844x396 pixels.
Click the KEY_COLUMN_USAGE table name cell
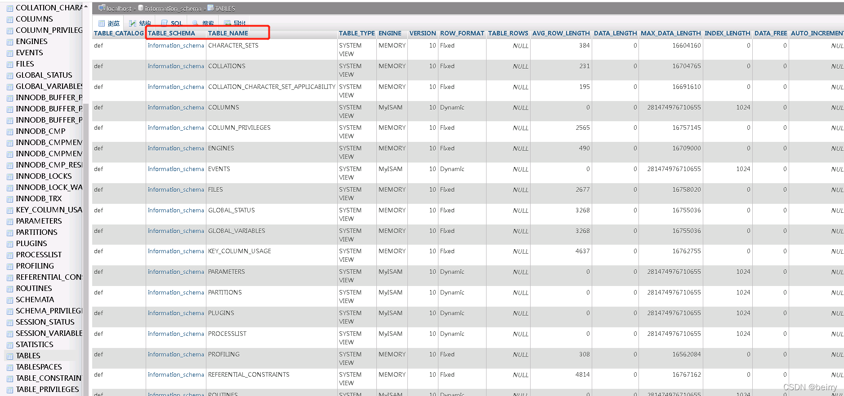(x=239, y=251)
